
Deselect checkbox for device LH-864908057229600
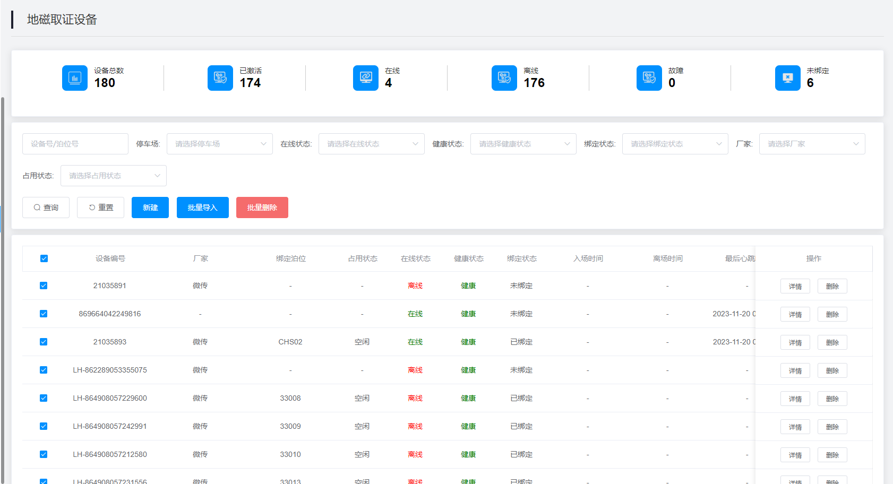click(44, 398)
